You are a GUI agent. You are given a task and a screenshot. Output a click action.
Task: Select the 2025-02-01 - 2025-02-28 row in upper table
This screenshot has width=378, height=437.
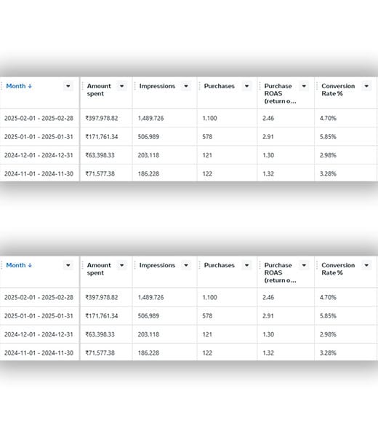tap(188, 118)
